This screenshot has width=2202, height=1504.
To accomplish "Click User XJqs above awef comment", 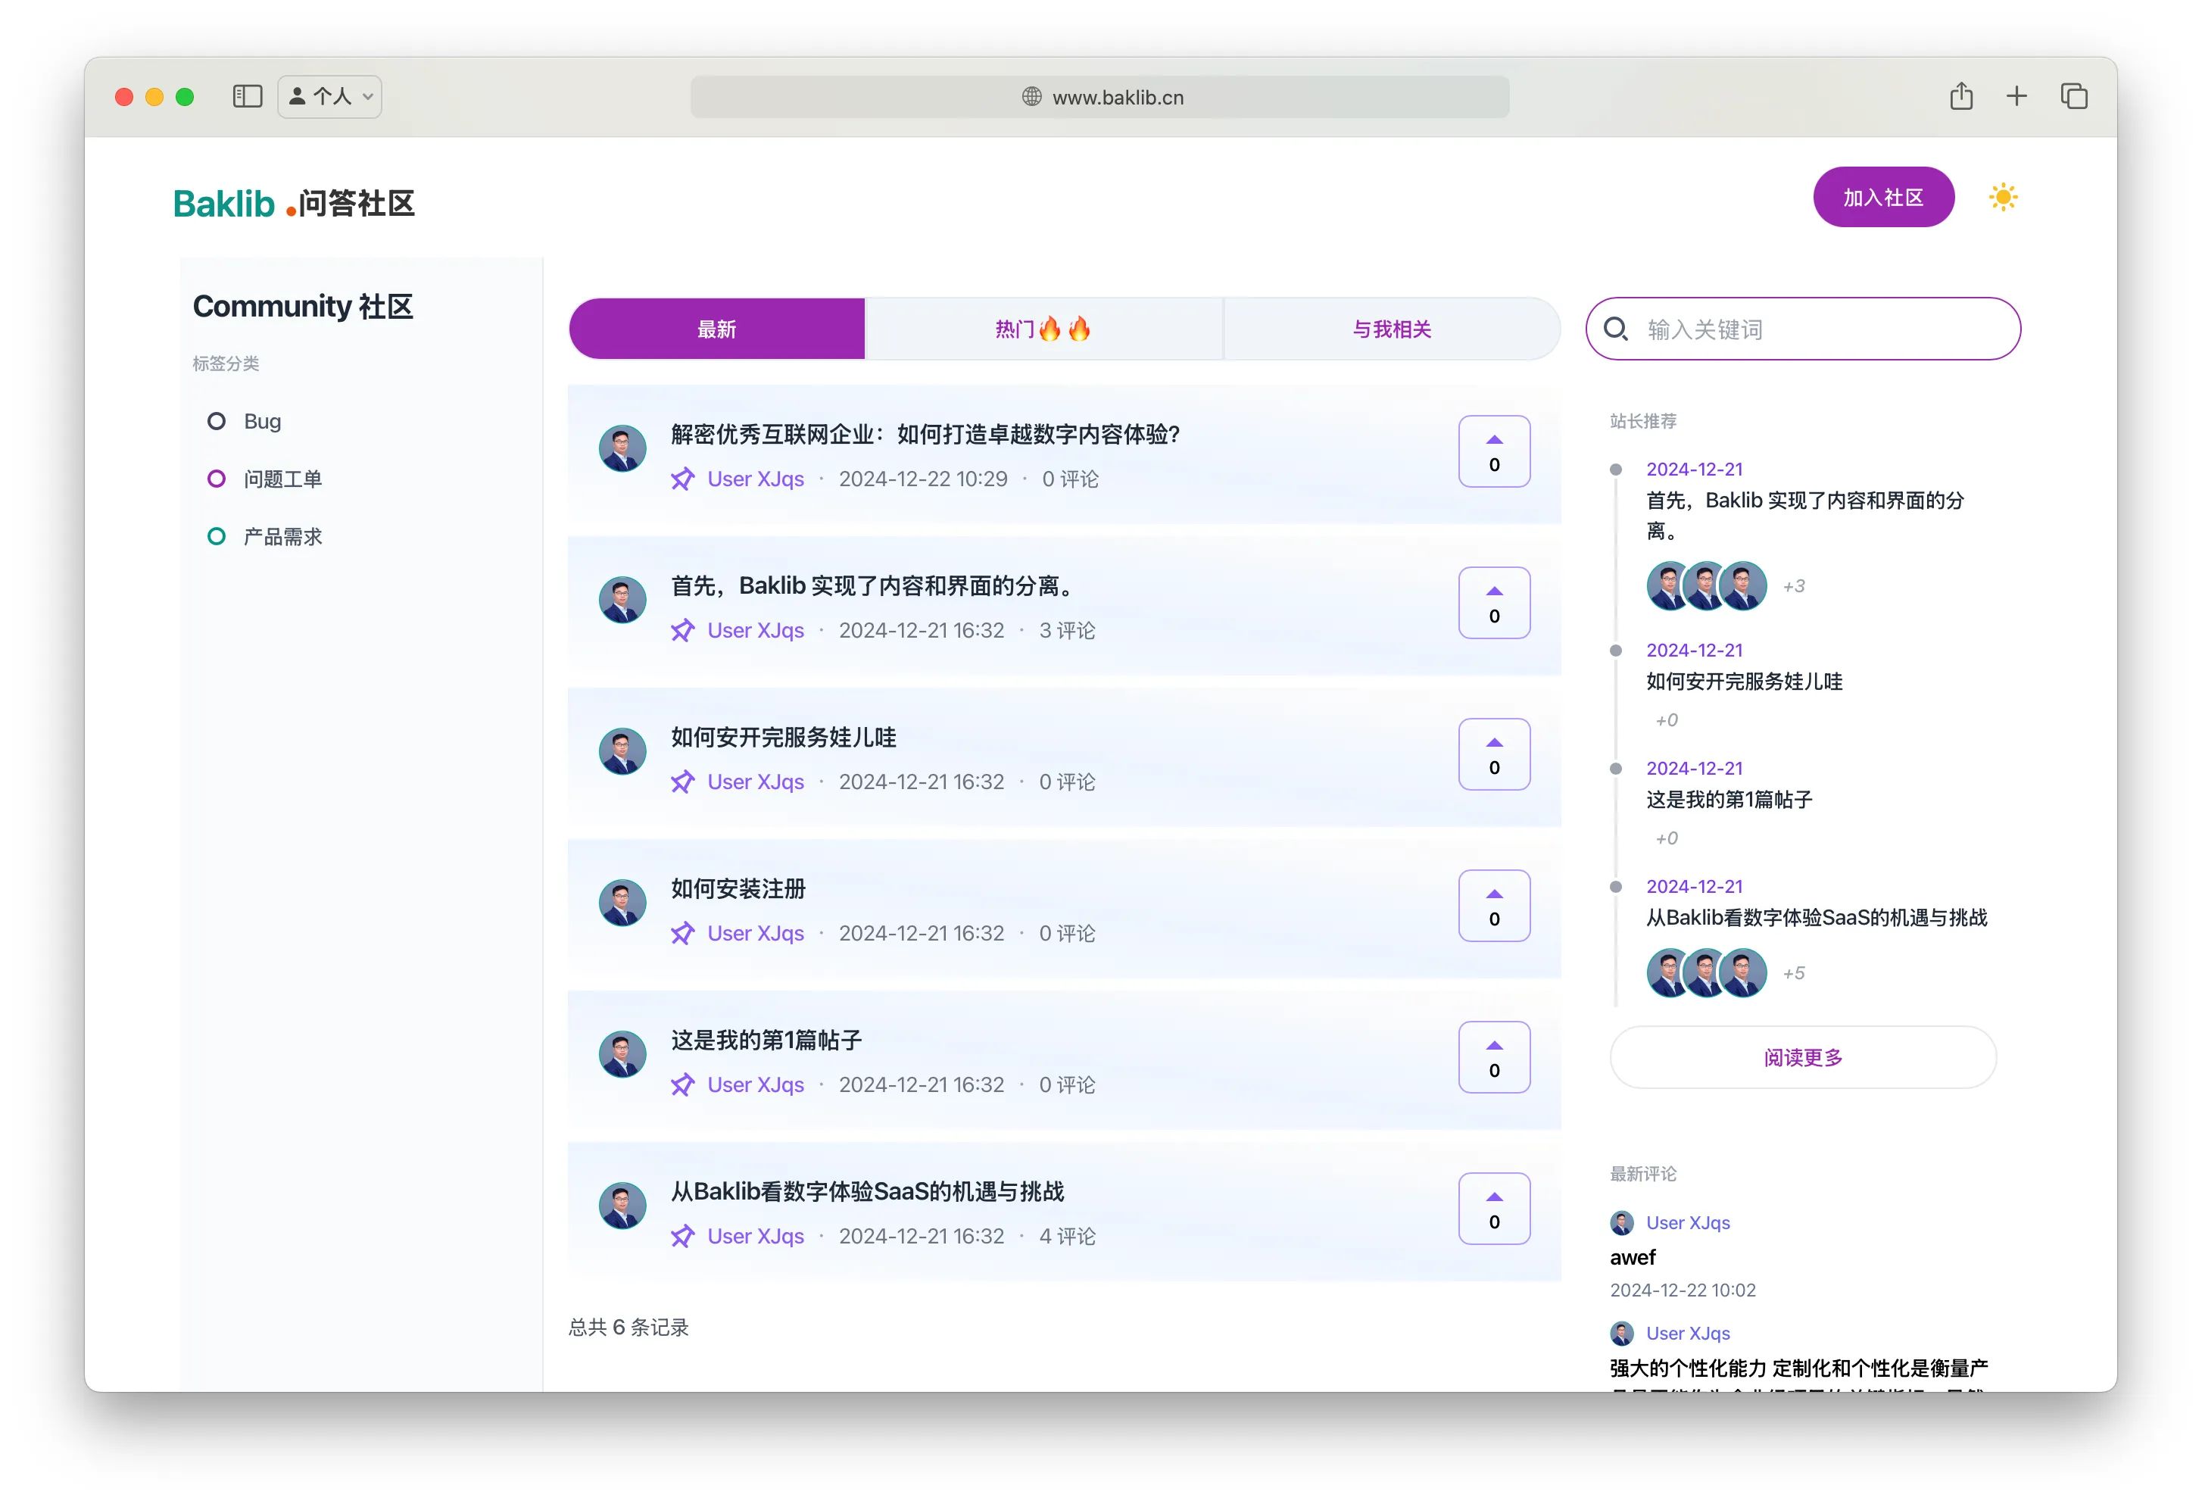I will coord(1688,1222).
